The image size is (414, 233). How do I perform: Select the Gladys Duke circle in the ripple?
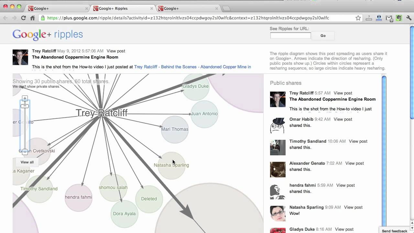pos(196,86)
